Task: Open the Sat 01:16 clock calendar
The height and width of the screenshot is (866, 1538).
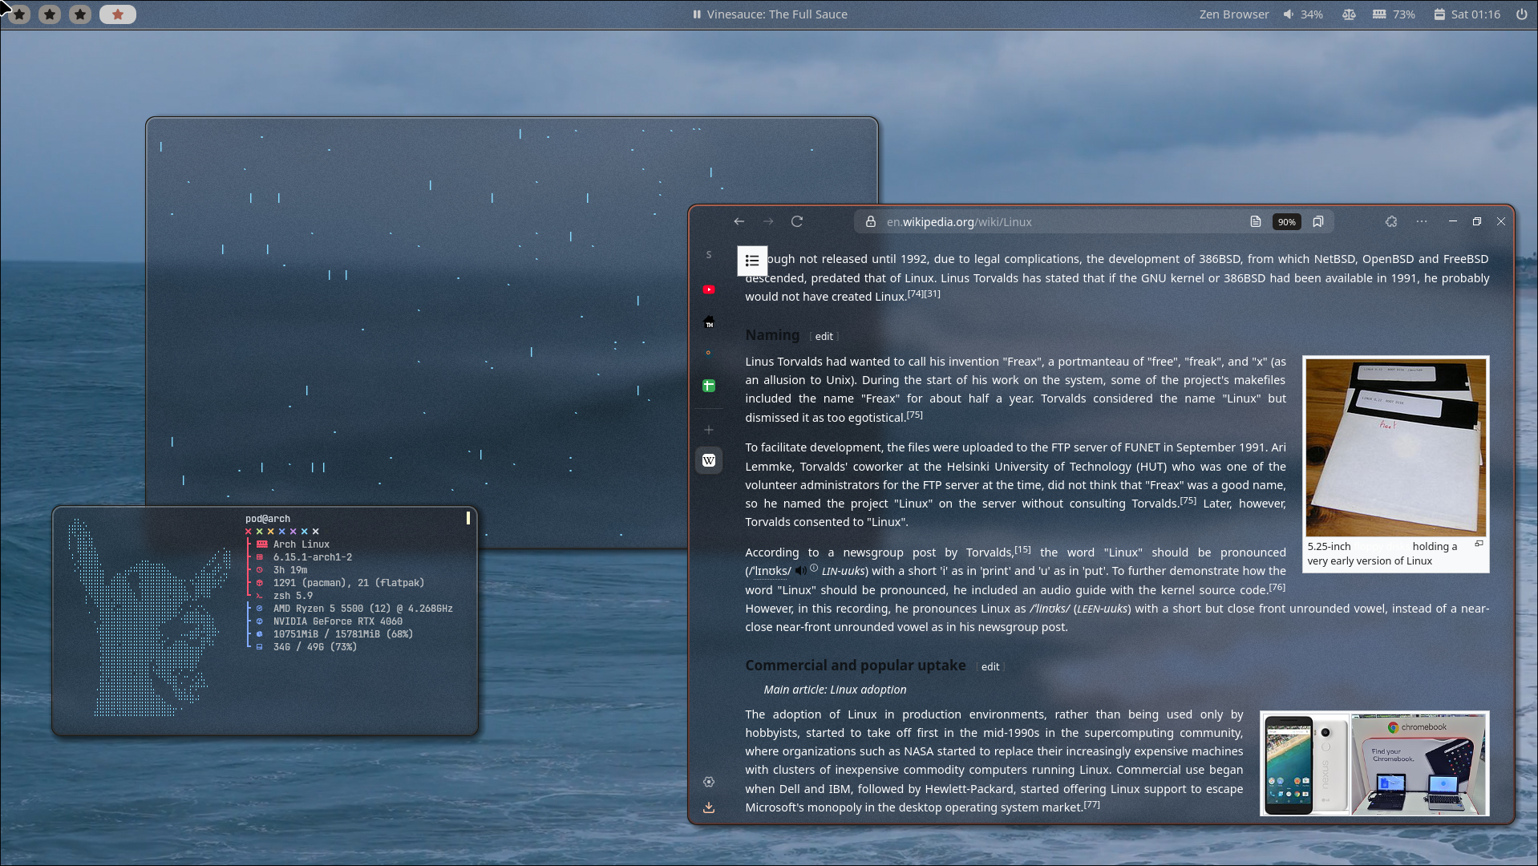Action: tap(1467, 14)
